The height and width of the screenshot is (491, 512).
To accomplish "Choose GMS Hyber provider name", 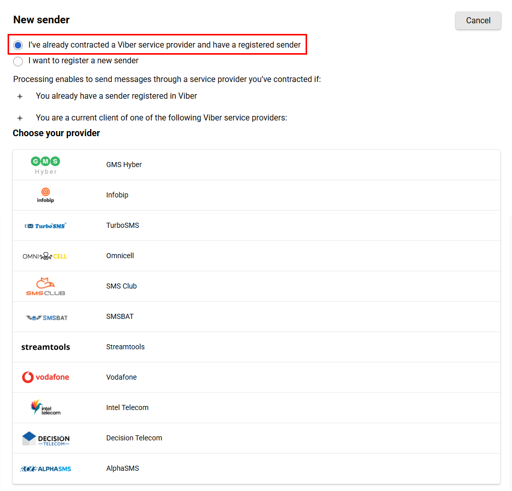I will 124,165.
